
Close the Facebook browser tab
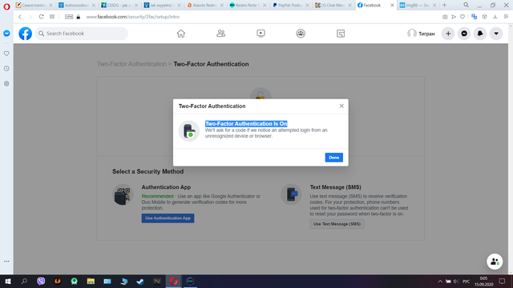point(392,6)
